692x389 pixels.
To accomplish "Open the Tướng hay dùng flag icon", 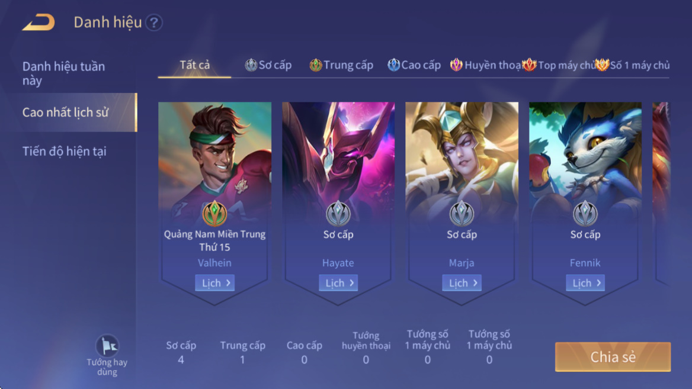I will click(x=107, y=345).
